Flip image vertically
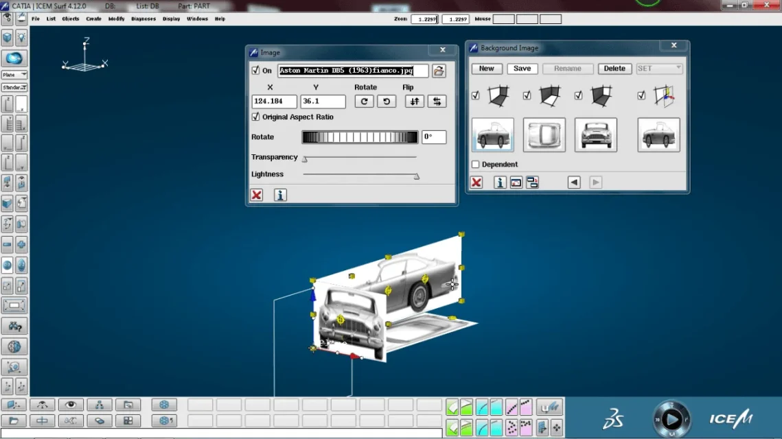 pos(415,101)
